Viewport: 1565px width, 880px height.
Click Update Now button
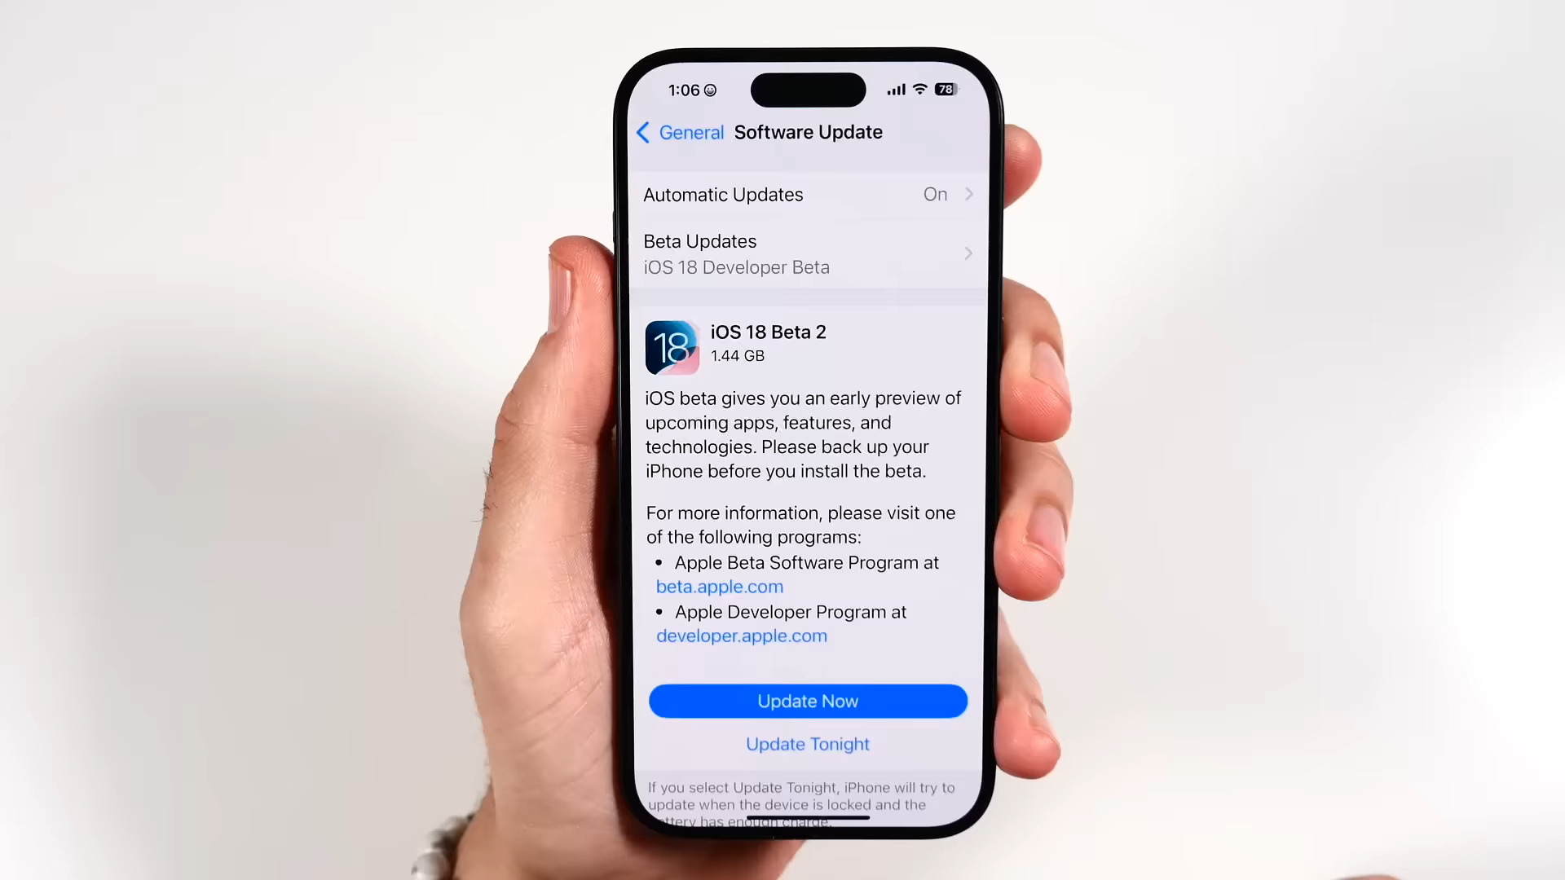809,701
